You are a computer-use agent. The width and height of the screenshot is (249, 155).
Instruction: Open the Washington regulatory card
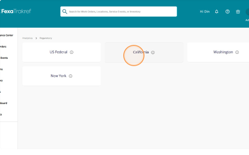[x=218, y=52]
